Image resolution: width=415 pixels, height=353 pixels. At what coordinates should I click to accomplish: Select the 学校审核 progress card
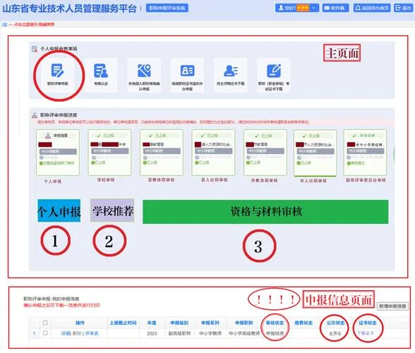109,152
